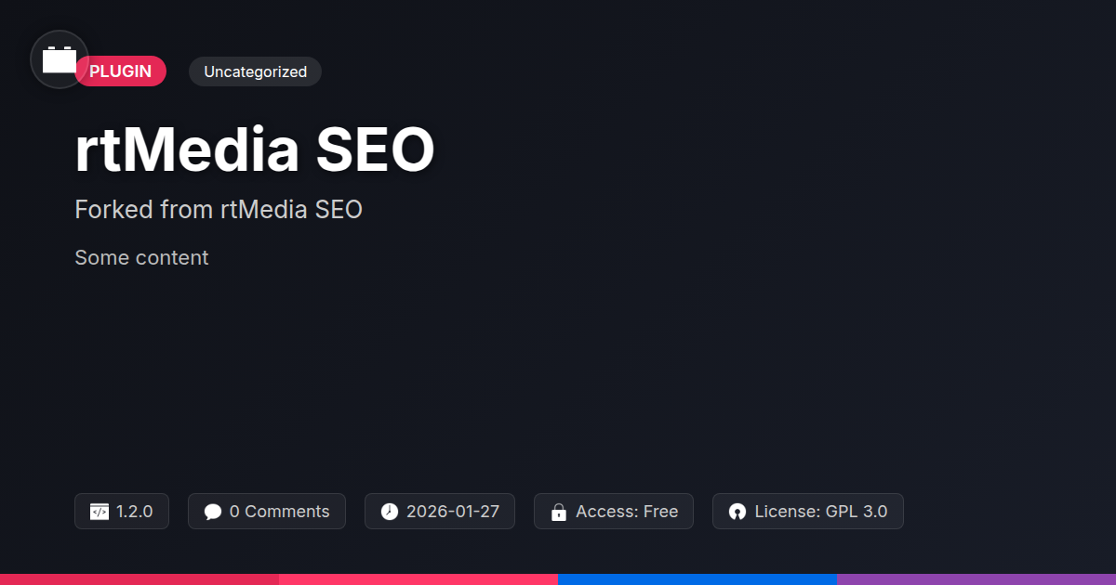Viewport: 1116px width, 585px height.
Task: Click the purple segment of bottom color bar
Action: click(x=976, y=579)
